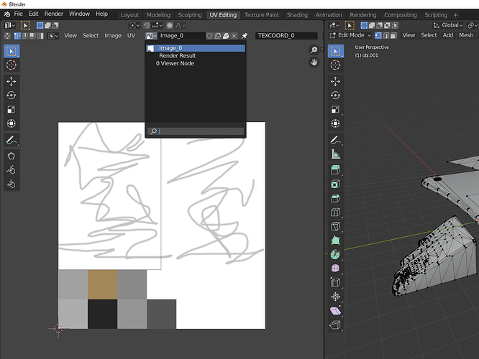Select the Cursor tool in UV editor
The height and width of the screenshot is (359, 479).
[12, 65]
